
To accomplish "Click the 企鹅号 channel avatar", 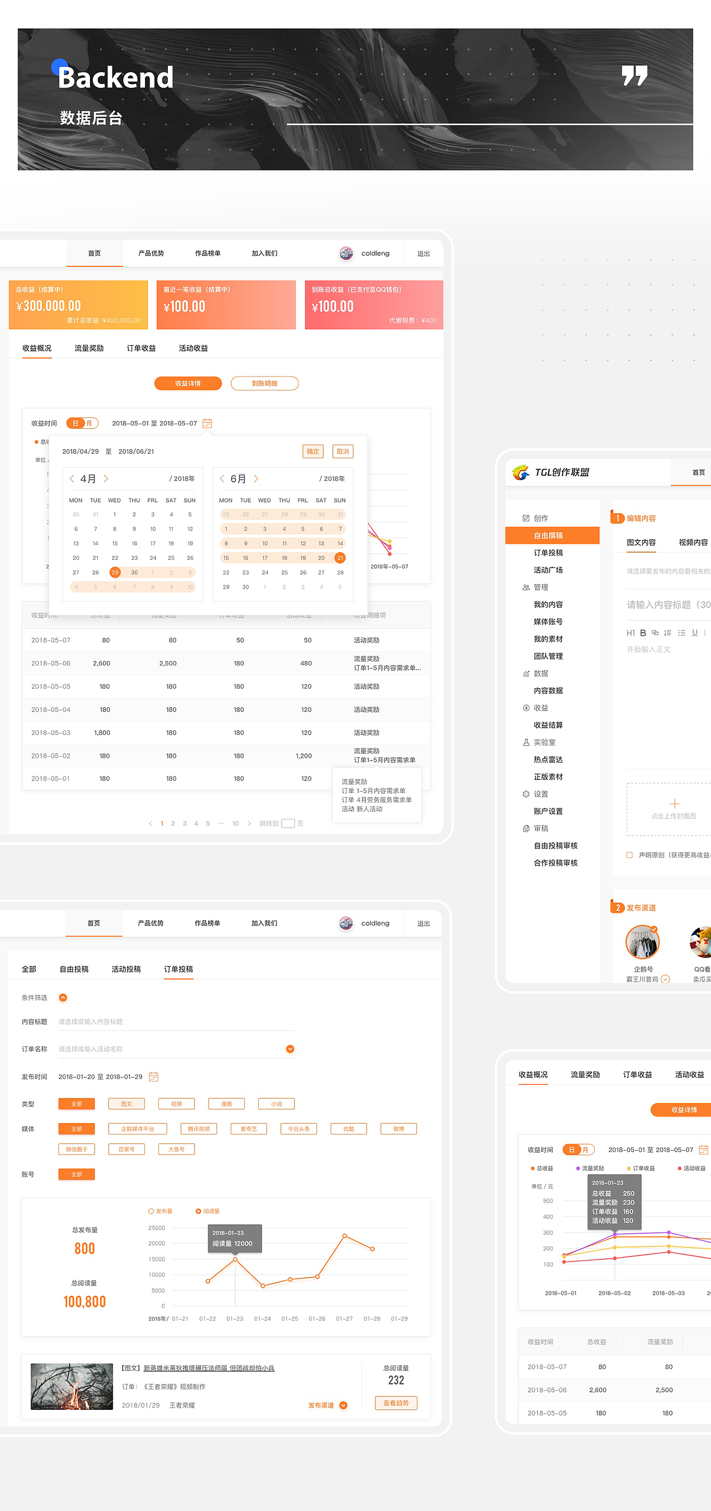I will (643, 941).
